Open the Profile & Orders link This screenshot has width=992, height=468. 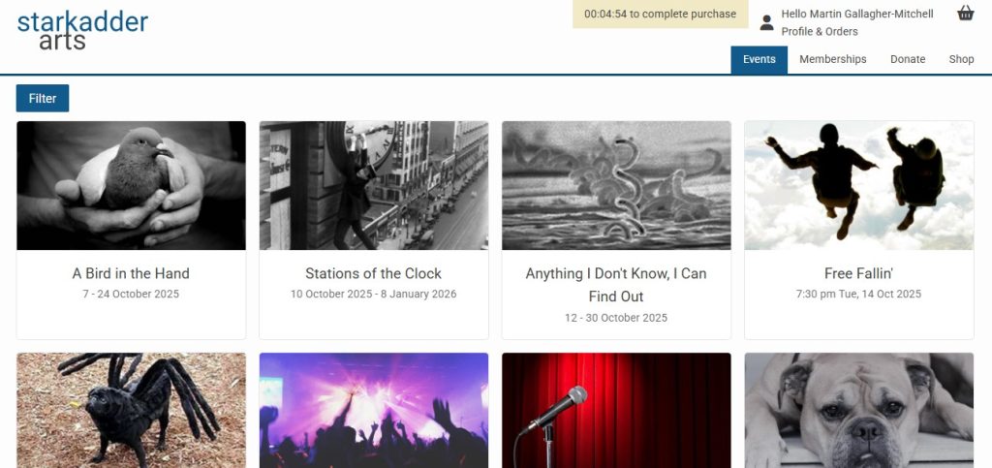tap(820, 32)
